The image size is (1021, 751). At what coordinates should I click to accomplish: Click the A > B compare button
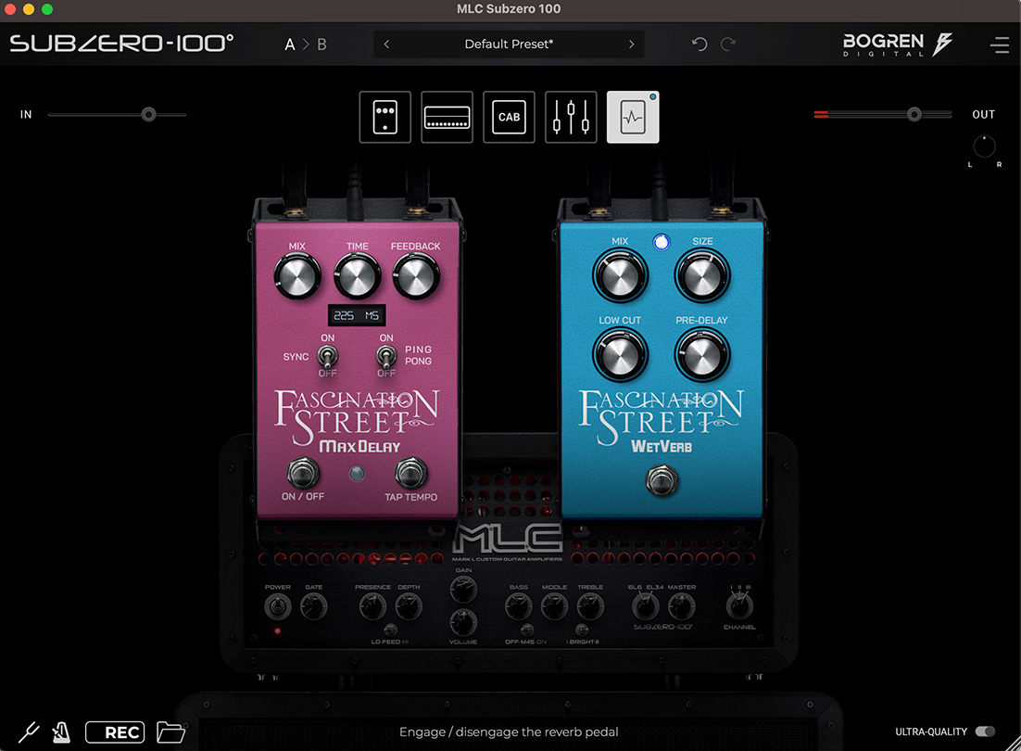306,45
